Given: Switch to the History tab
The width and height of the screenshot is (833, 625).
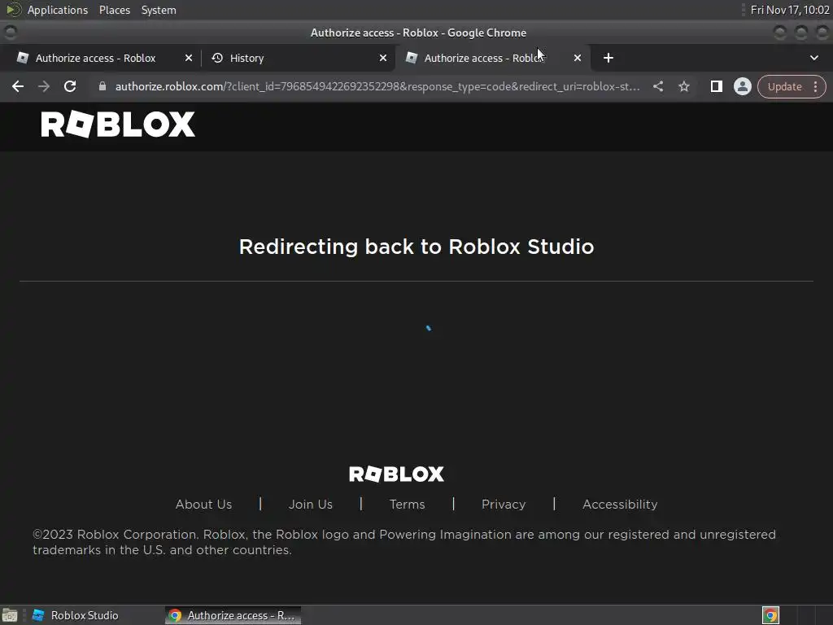Looking at the screenshot, I should (x=298, y=58).
